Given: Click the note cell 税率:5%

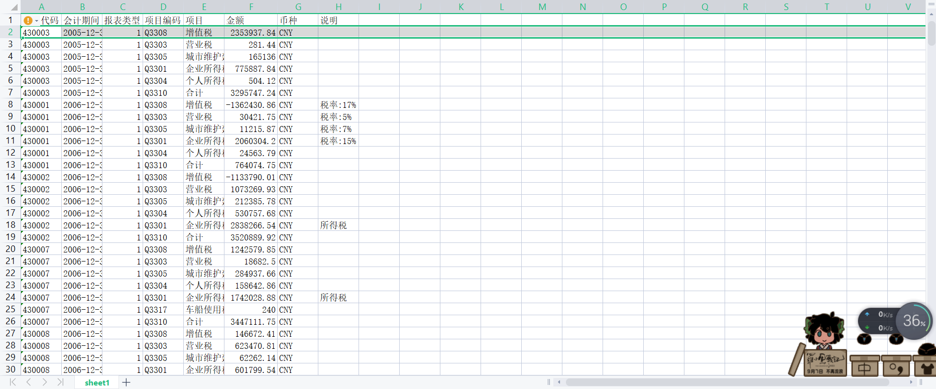Looking at the screenshot, I should pyautogui.click(x=338, y=117).
